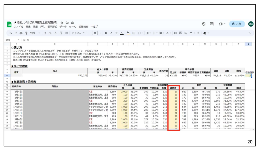This screenshot has height=148, width=259.
Task: Click the print icon
Action: [21, 33]
